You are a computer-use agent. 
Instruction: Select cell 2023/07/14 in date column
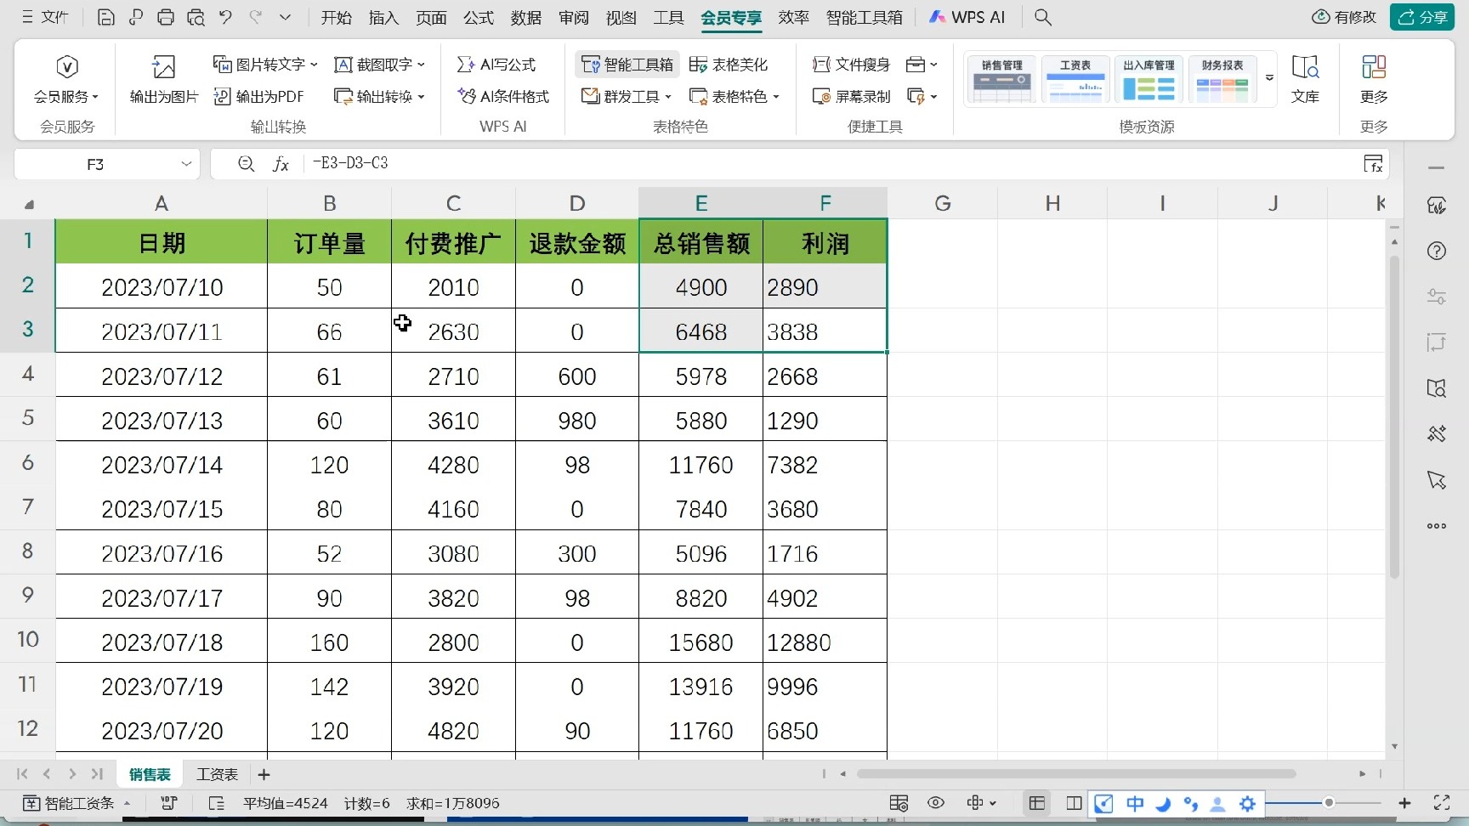[162, 465]
